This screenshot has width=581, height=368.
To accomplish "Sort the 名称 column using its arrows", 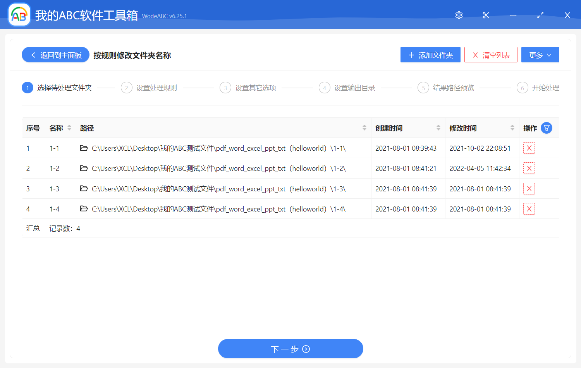I will 69,127.
